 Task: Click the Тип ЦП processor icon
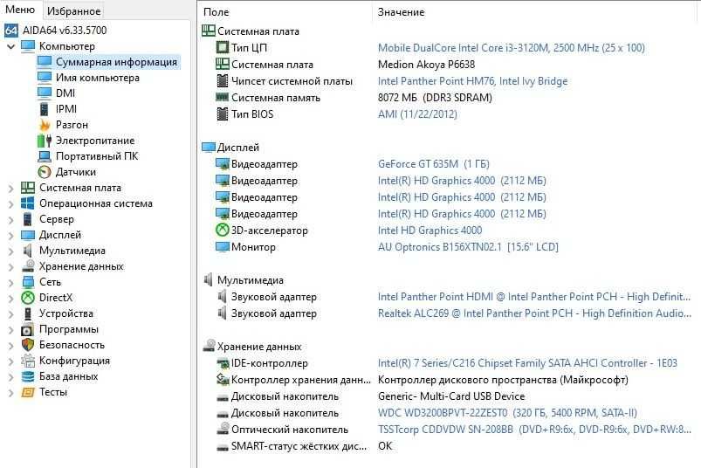point(223,47)
